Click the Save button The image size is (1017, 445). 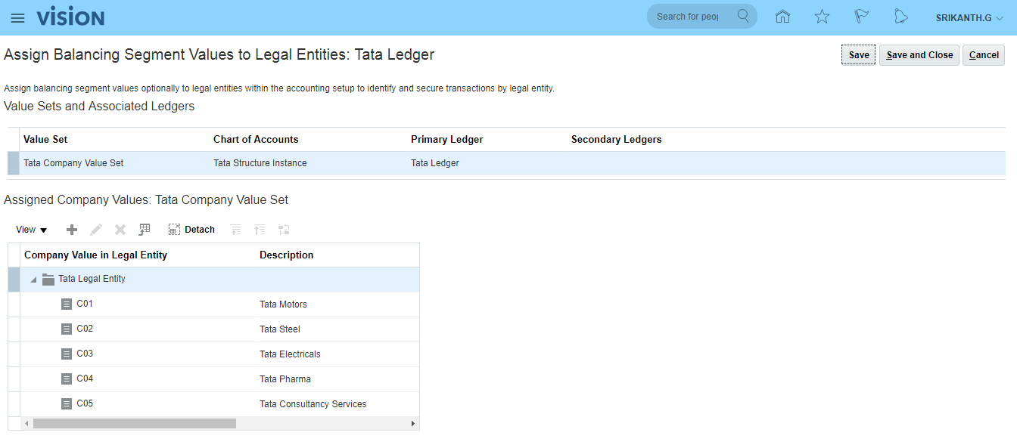click(x=858, y=55)
